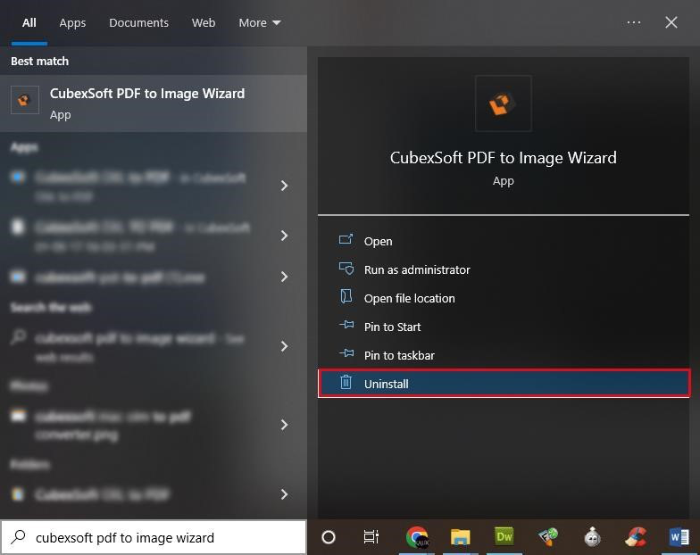Click the file location folder icon
The height and width of the screenshot is (555, 700).
pyautogui.click(x=346, y=296)
